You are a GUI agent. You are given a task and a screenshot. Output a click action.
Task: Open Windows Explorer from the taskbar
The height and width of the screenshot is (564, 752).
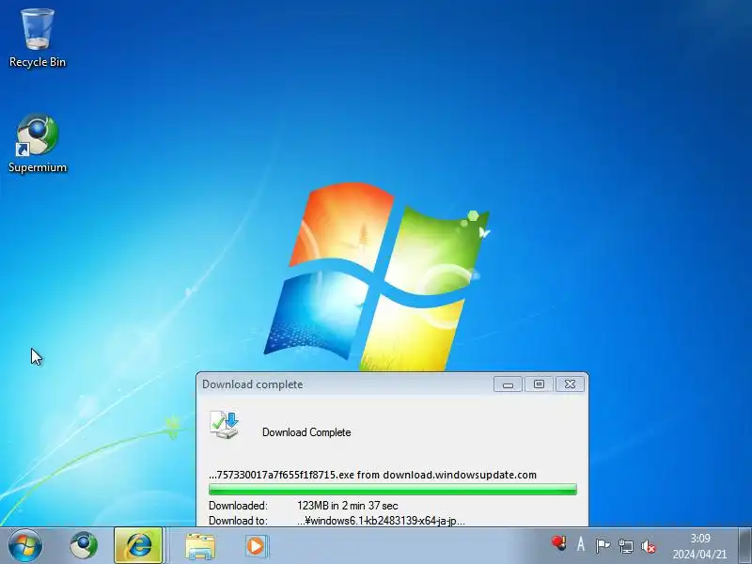point(200,546)
